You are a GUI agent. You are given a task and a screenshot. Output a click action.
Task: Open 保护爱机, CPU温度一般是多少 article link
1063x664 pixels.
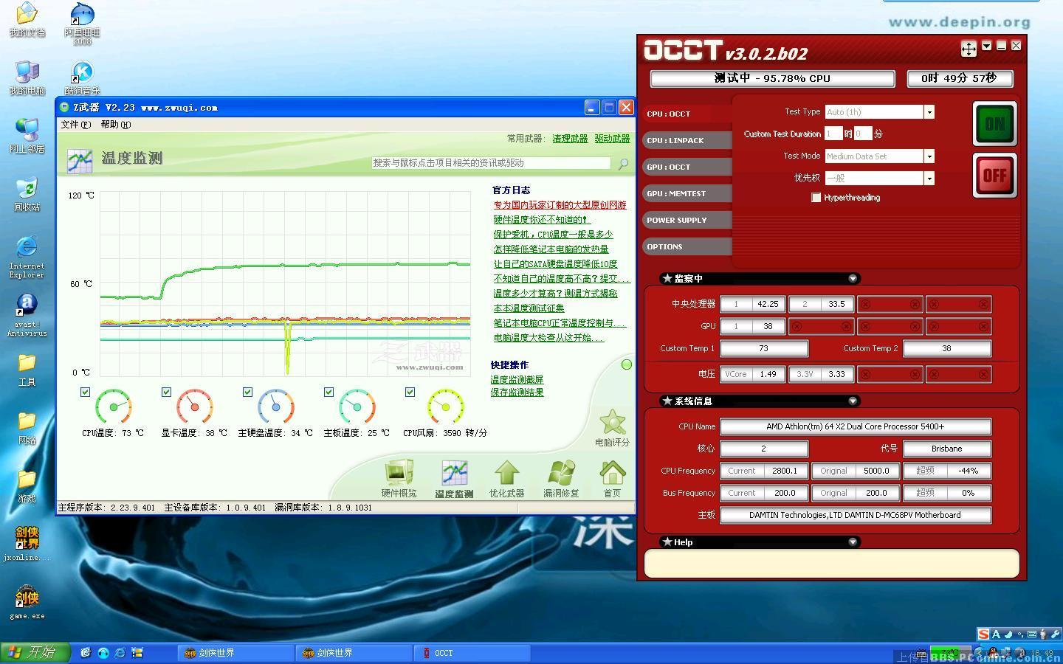(553, 235)
